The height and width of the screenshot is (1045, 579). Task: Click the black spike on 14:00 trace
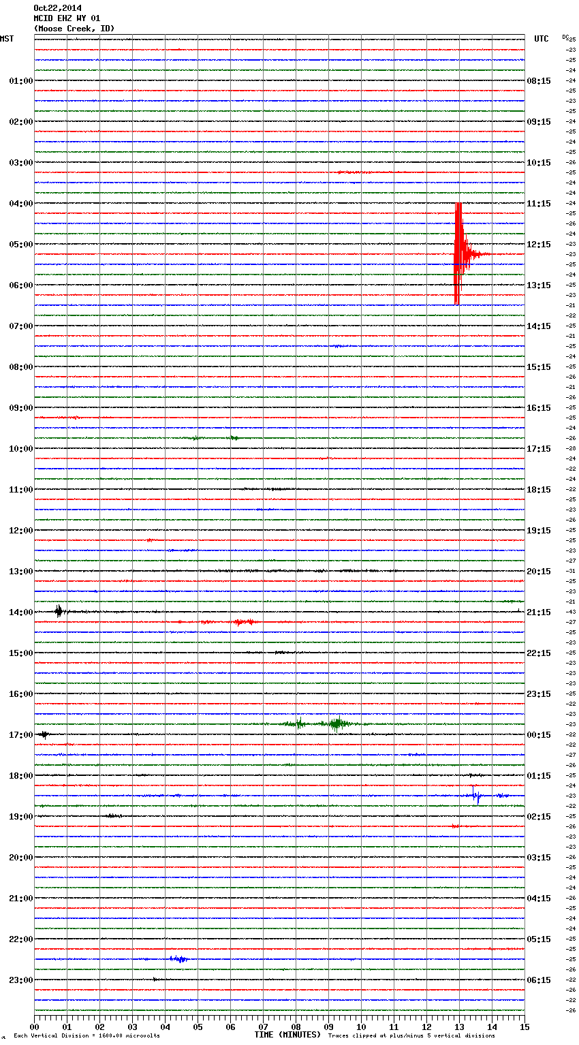[59, 611]
